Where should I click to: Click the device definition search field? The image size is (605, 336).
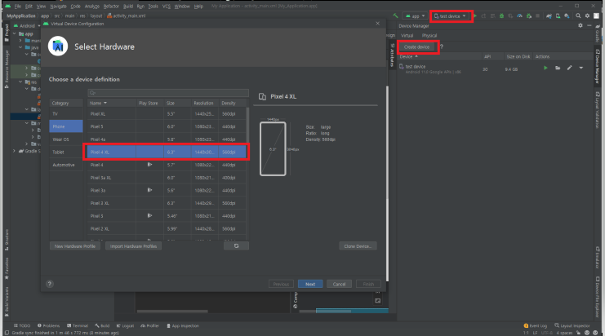(168, 93)
